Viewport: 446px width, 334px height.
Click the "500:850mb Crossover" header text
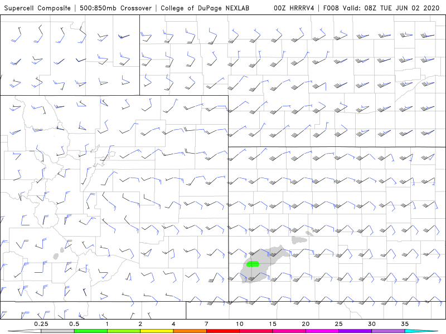(x=116, y=8)
